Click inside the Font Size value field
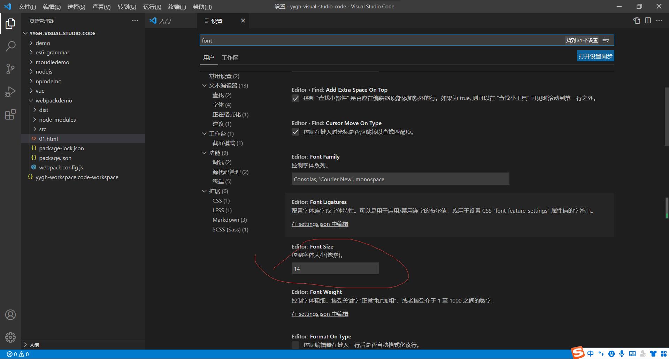669x359 pixels. coord(334,268)
